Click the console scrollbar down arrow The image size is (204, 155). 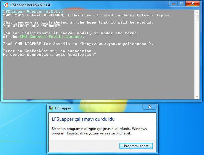pos(197,97)
